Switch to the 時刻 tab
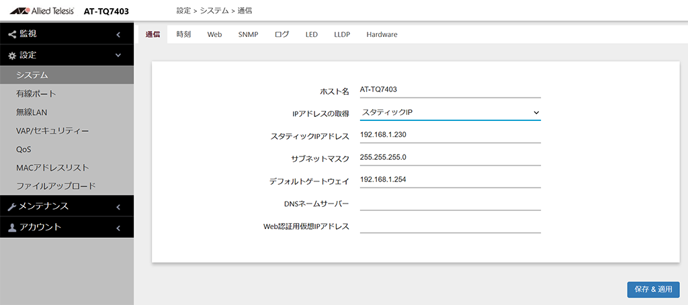The width and height of the screenshot is (688, 305). (x=183, y=34)
